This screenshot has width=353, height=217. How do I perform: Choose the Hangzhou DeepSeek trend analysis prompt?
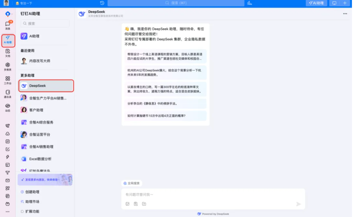[166, 72]
